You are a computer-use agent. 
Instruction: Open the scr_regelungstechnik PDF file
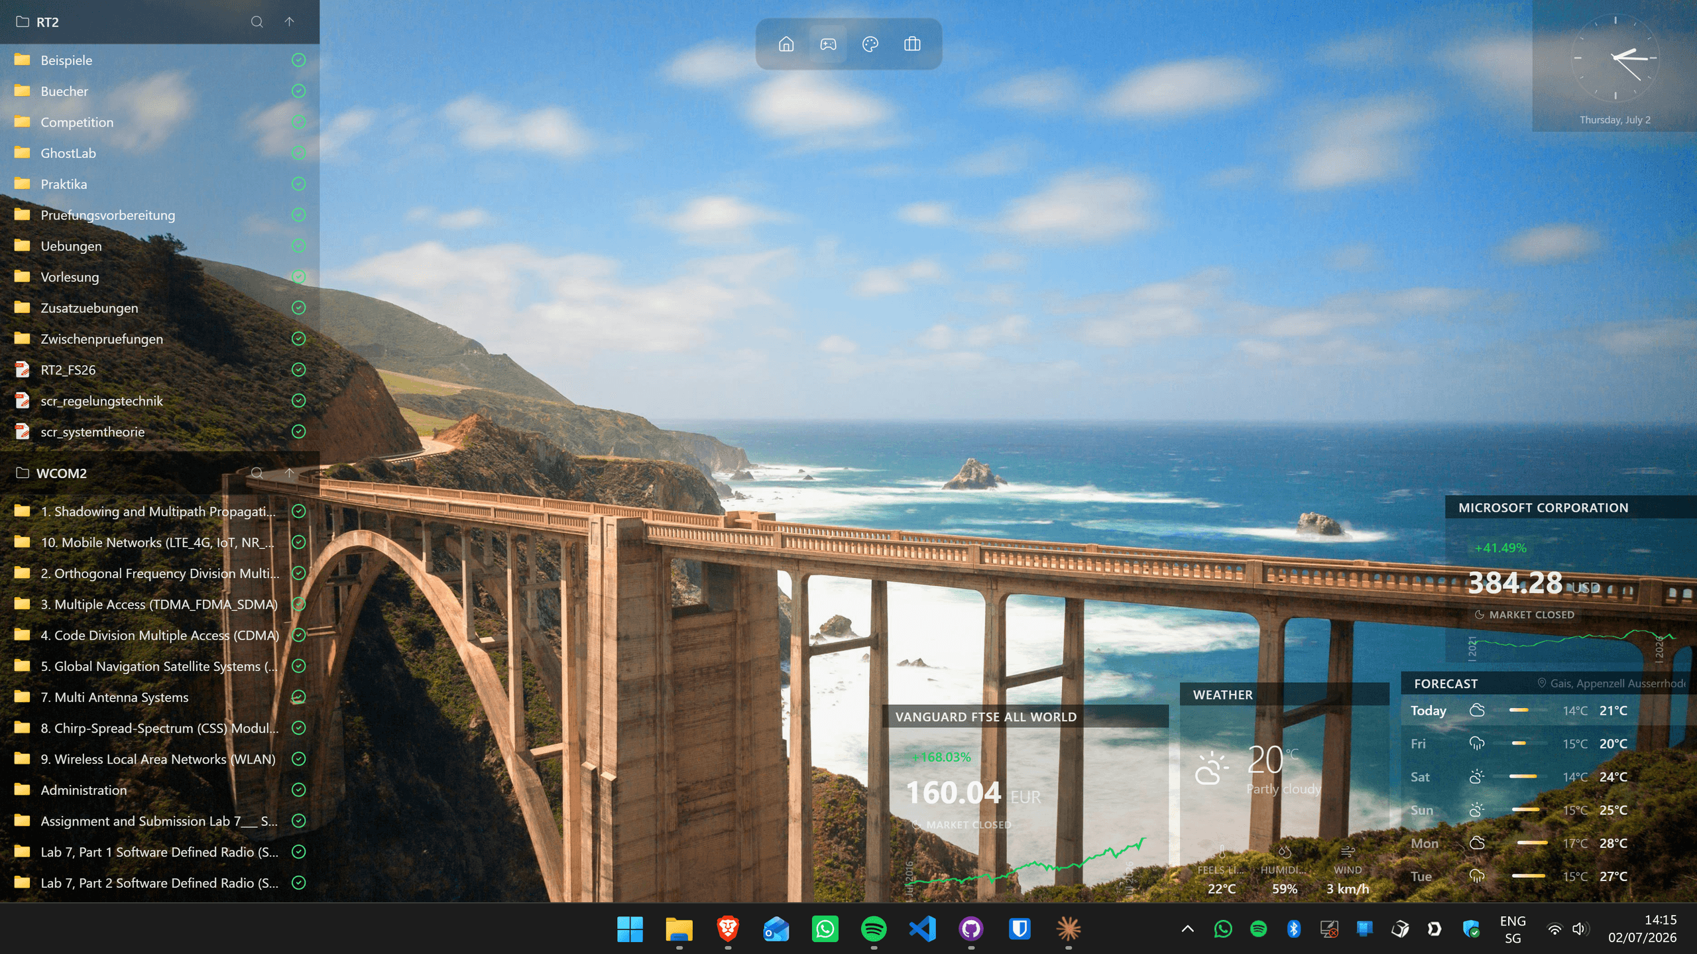pyautogui.click(x=160, y=400)
